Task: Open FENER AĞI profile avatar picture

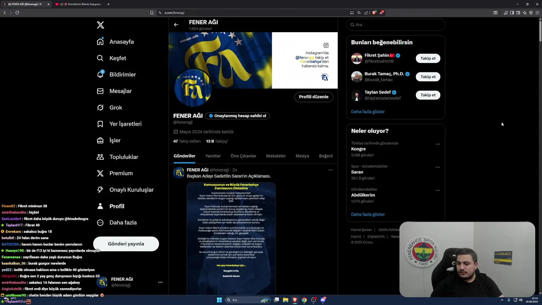Action: 192,87
